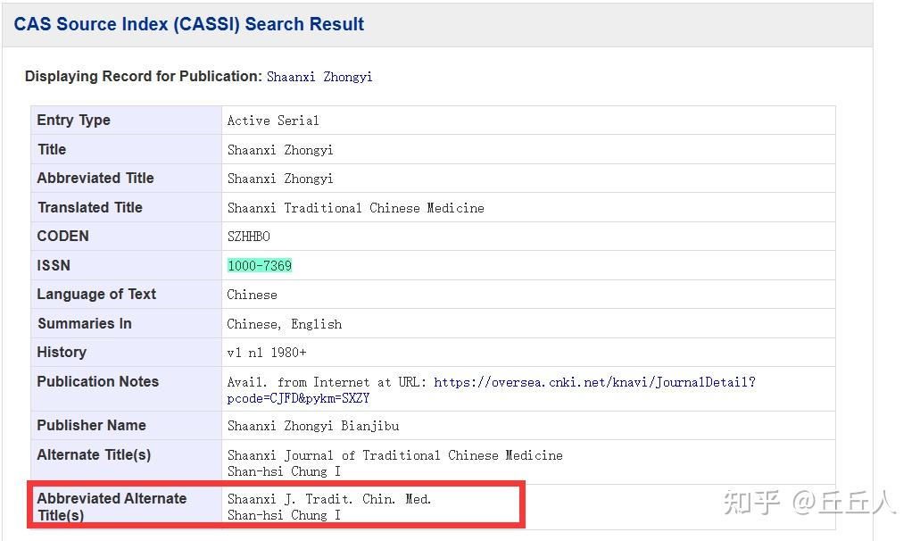Click the Shaanxi Zhongyi publication name heading
The width and height of the screenshot is (920, 541).
[319, 77]
